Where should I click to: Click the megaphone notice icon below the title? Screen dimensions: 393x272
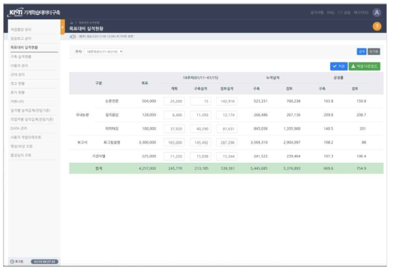point(73,37)
